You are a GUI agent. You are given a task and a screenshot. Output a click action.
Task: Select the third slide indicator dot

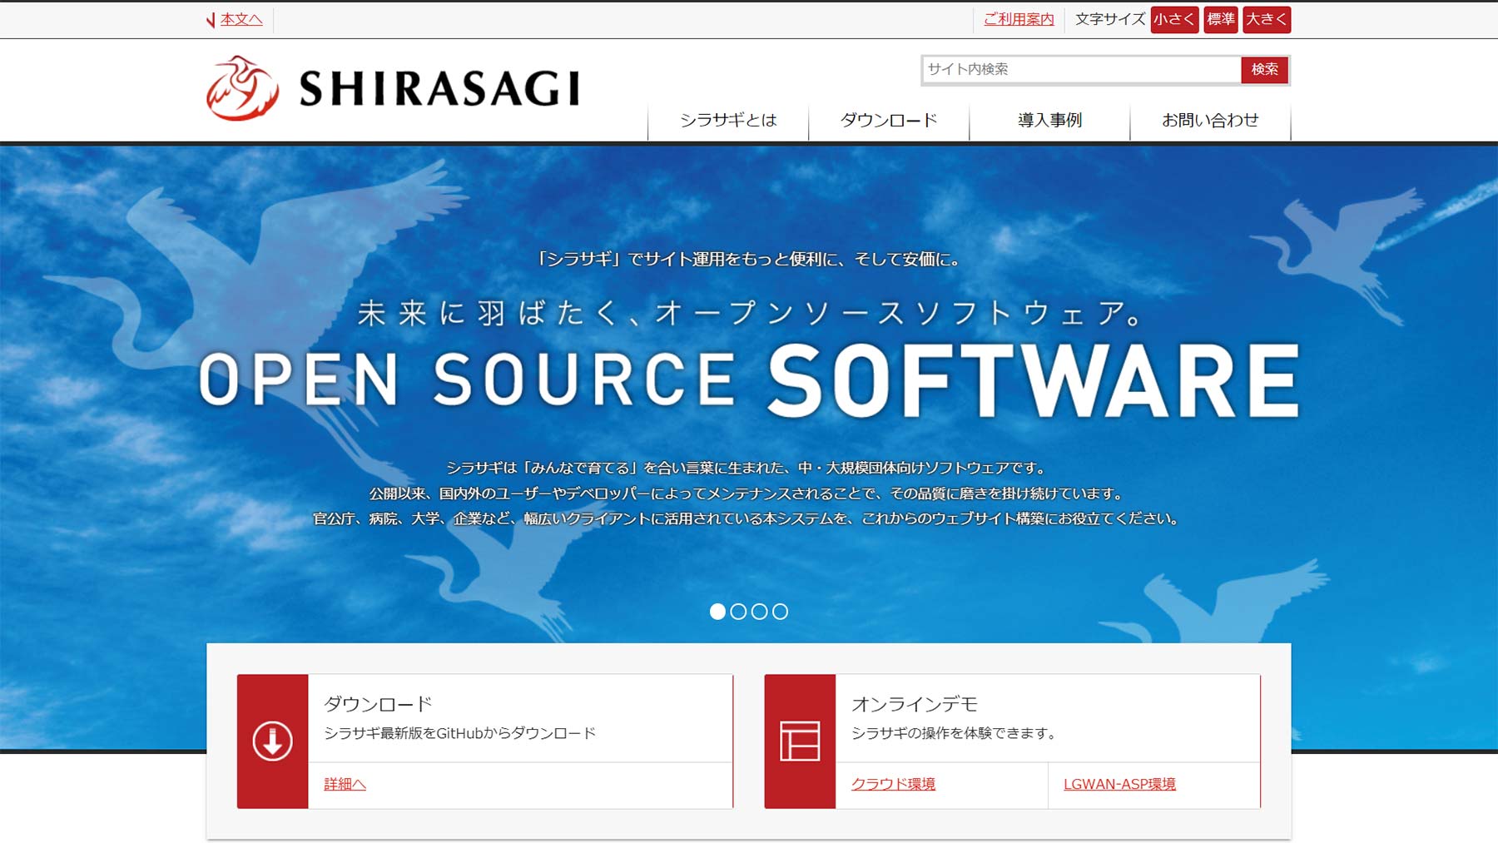pos(759,612)
